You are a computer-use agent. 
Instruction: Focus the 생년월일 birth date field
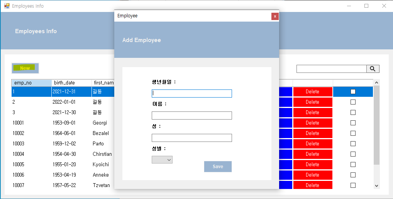pos(192,93)
